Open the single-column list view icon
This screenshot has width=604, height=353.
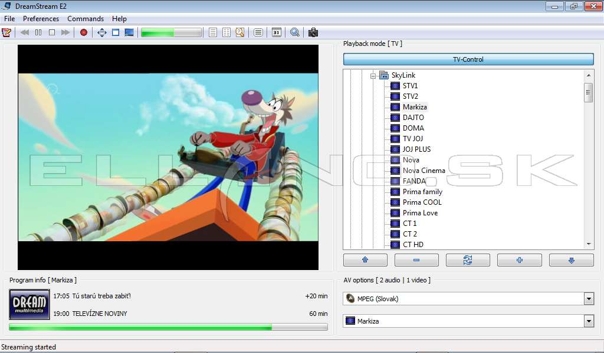(212, 32)
